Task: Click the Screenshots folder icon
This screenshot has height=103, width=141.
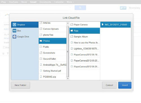Action: pos(41,53)
